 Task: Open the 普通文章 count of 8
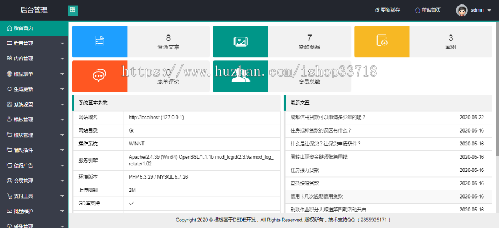click(169, 38)
